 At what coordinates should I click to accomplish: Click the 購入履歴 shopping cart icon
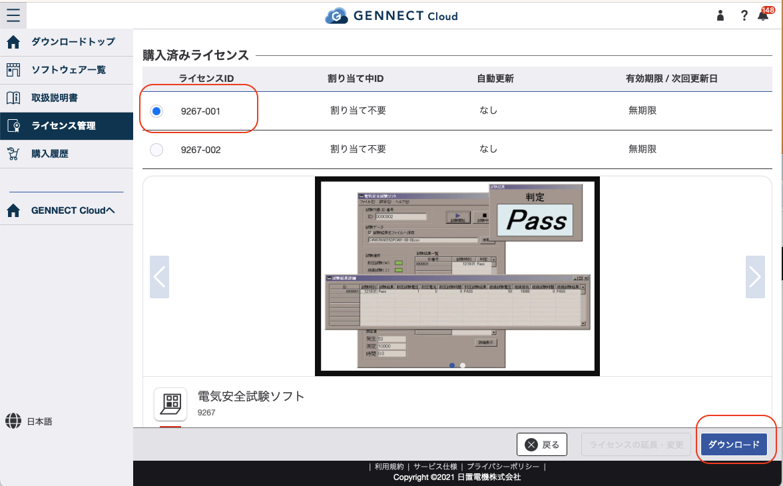pyautogui.click(x=11, y=153)
